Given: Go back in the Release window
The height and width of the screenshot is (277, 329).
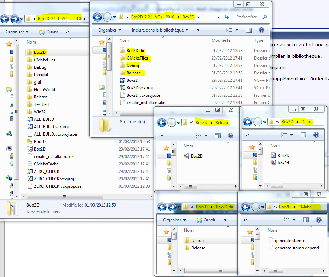Looking at the screenshot, I should pos(162,123).
